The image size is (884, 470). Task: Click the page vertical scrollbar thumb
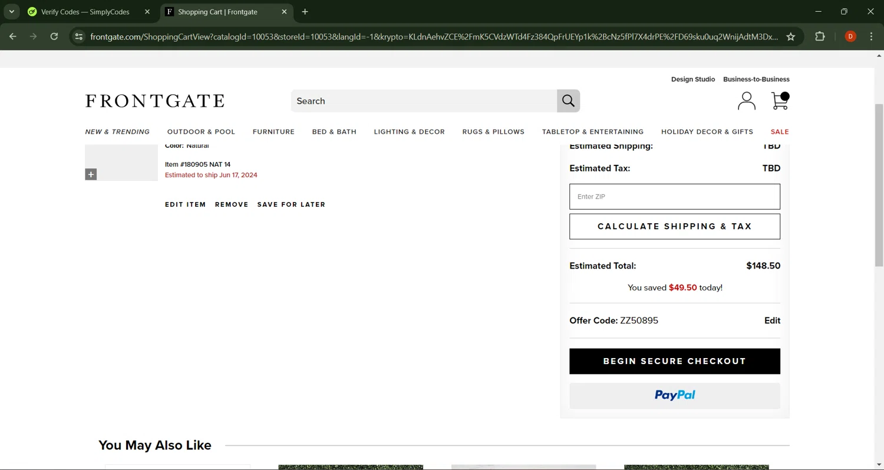coord(879,186)
